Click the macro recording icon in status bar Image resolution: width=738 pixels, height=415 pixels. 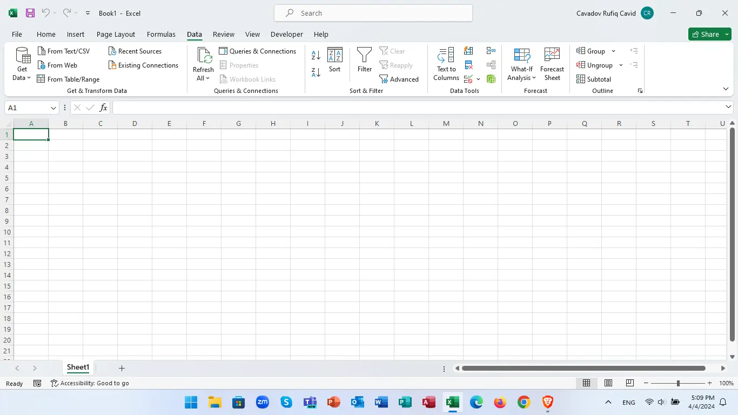(x=37, y=383)
